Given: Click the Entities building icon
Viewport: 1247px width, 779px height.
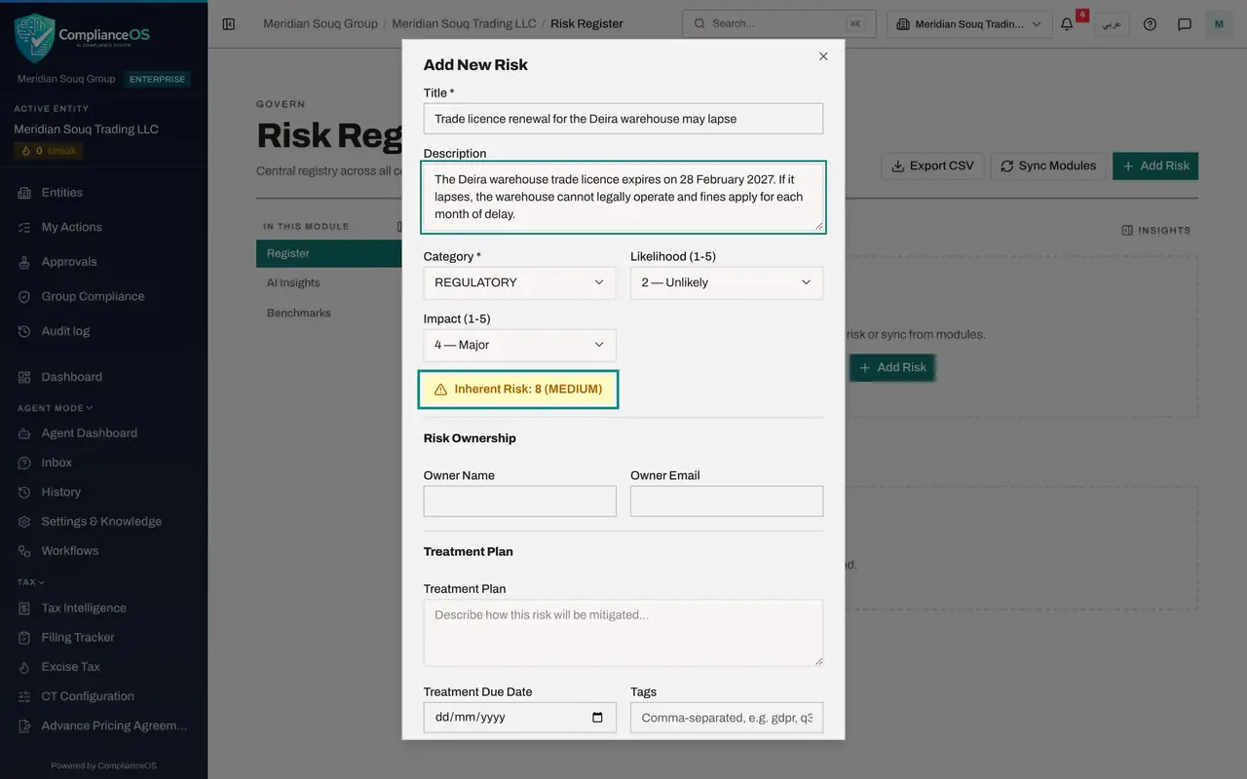Looking at the screenshot, I should click(24, 193).
